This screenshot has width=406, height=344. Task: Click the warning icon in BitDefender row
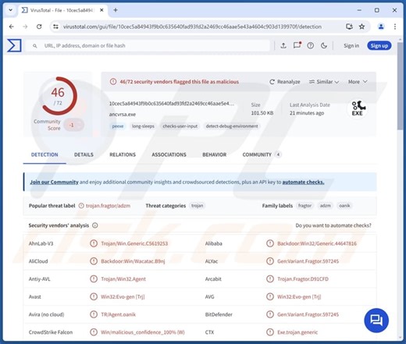(270, 314)
